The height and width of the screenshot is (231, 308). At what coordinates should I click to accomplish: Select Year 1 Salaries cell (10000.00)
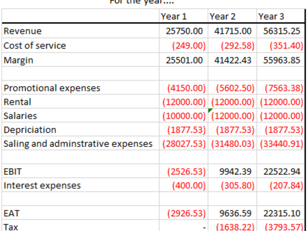pyautogui.click(x=184, y=116)
